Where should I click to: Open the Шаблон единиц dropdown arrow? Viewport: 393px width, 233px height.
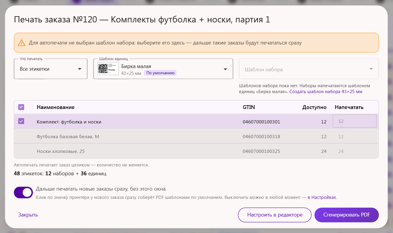[225, 69]
